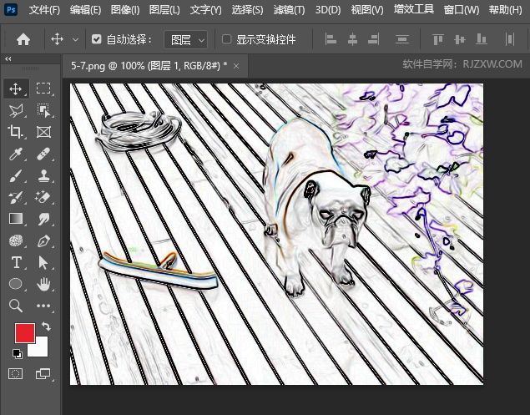Click the Photoshop Ps logo icon
The image size is (530, 415).
coord(11,9)
